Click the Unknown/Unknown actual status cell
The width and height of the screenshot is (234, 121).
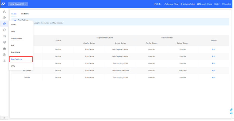pyautogui.click(x=120, y=71)
